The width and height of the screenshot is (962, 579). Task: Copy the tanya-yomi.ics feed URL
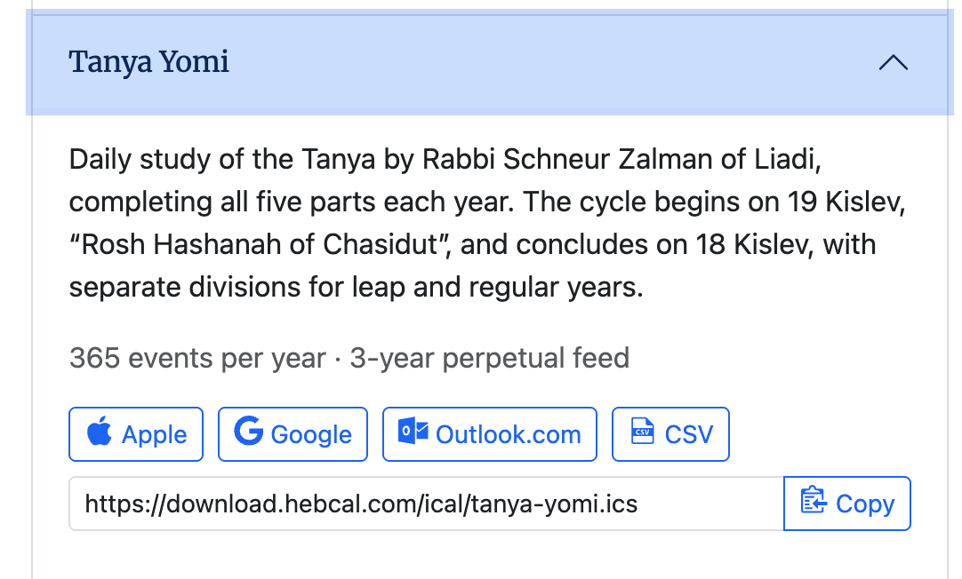(847, 504)
